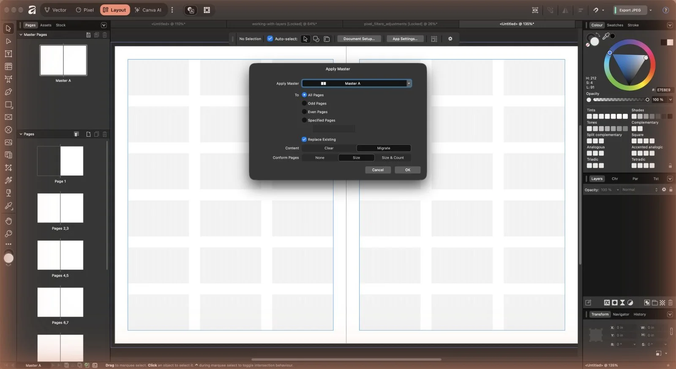Toggle the Auto-select checkbox
Image resolution: width=676 pixels, height=369 pixels.
pos(270,39)
